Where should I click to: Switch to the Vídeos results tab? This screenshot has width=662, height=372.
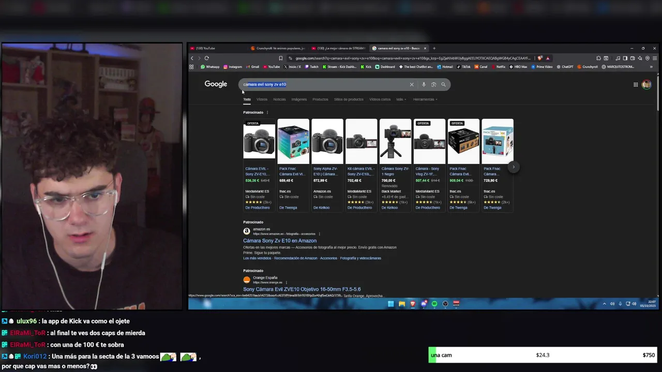tap(262, 99)
